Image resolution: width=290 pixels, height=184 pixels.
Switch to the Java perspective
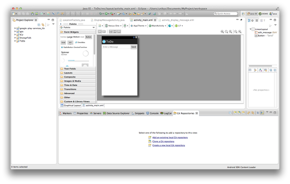coord(273,14)
